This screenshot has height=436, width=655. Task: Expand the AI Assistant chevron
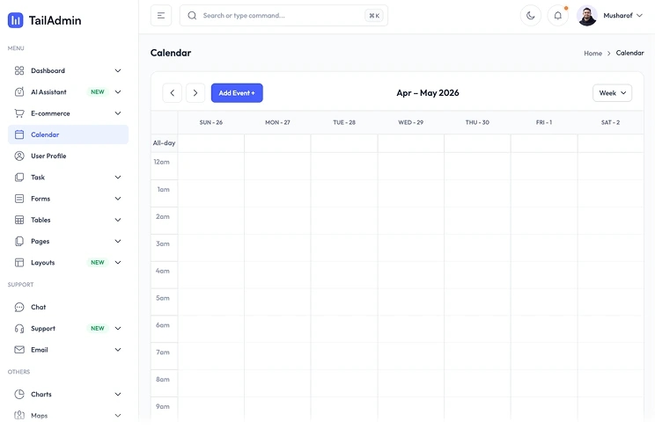[118, 91]
